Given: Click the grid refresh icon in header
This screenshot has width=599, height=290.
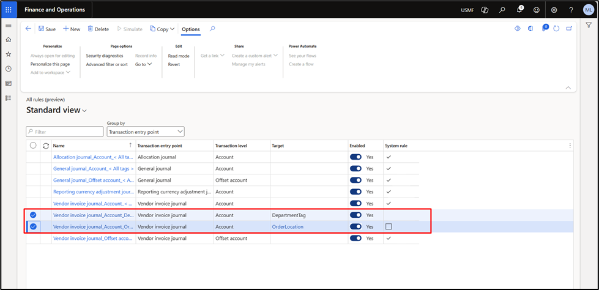Looking at the screenshot, I should coord(46,146).
